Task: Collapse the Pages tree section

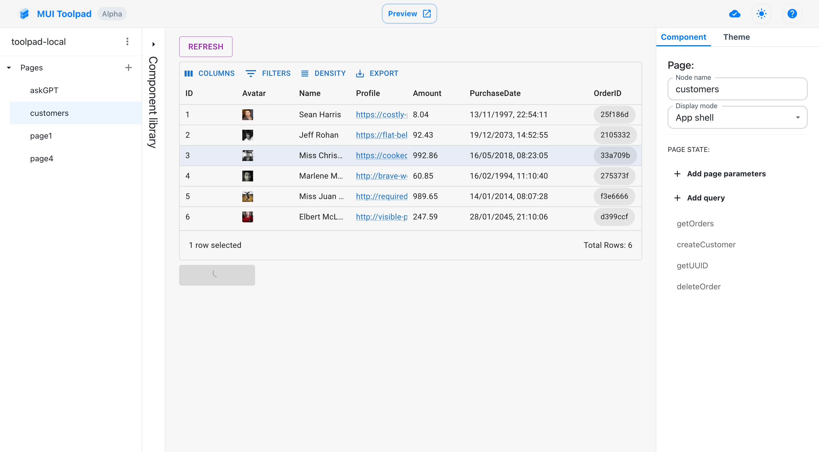Action: (x=9, y=68)
